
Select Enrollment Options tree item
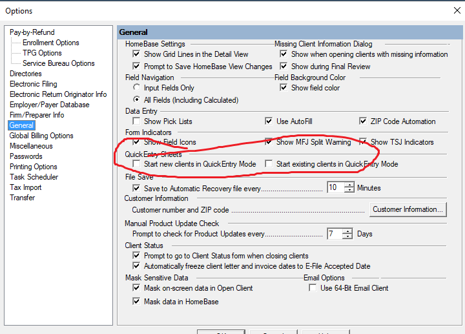click(51, 43)
